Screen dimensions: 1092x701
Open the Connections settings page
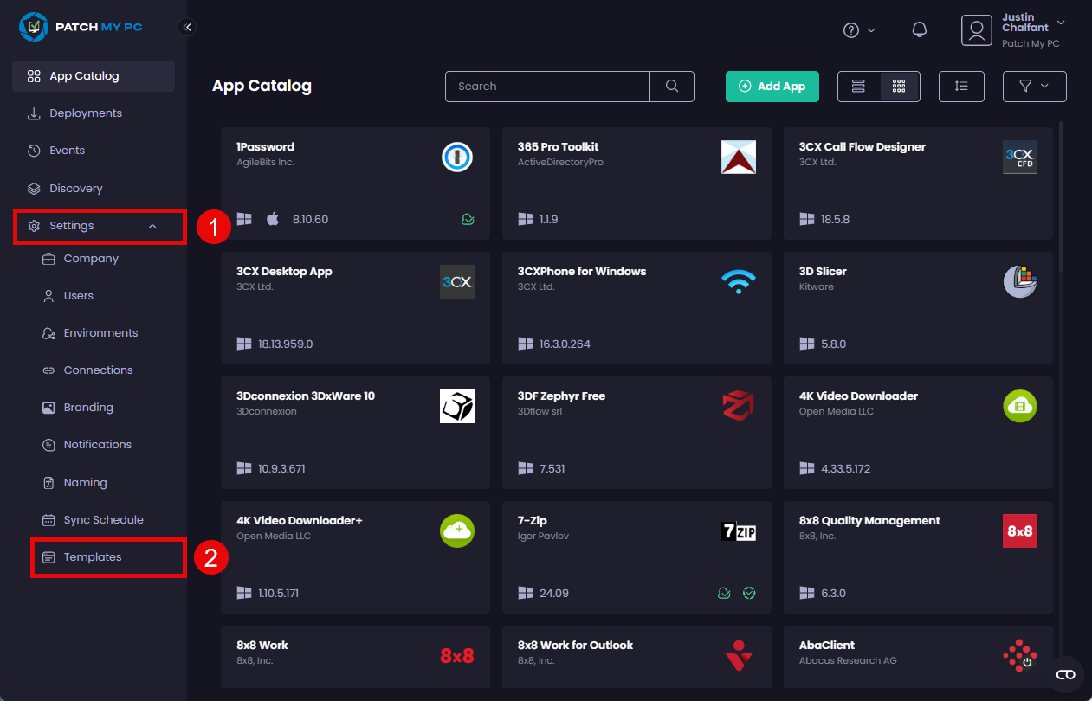click(x=98, y=370)
